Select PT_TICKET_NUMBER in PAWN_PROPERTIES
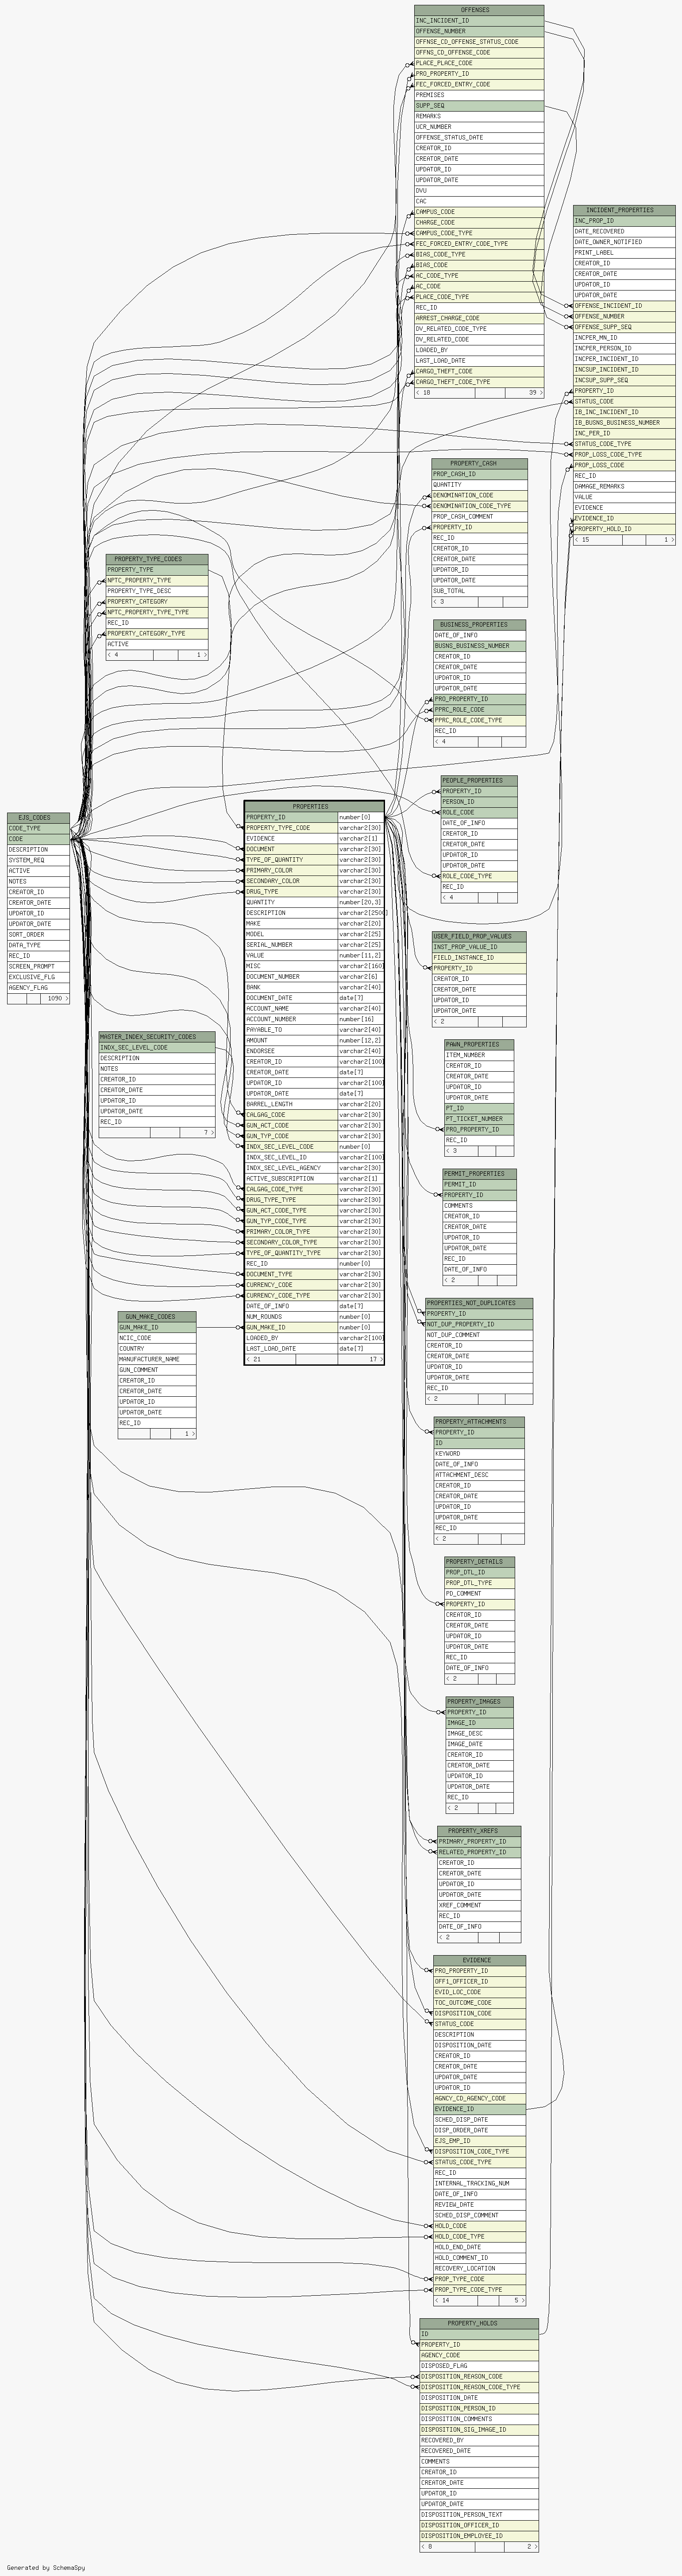The image size is (682, 2576). [479, 1119]
